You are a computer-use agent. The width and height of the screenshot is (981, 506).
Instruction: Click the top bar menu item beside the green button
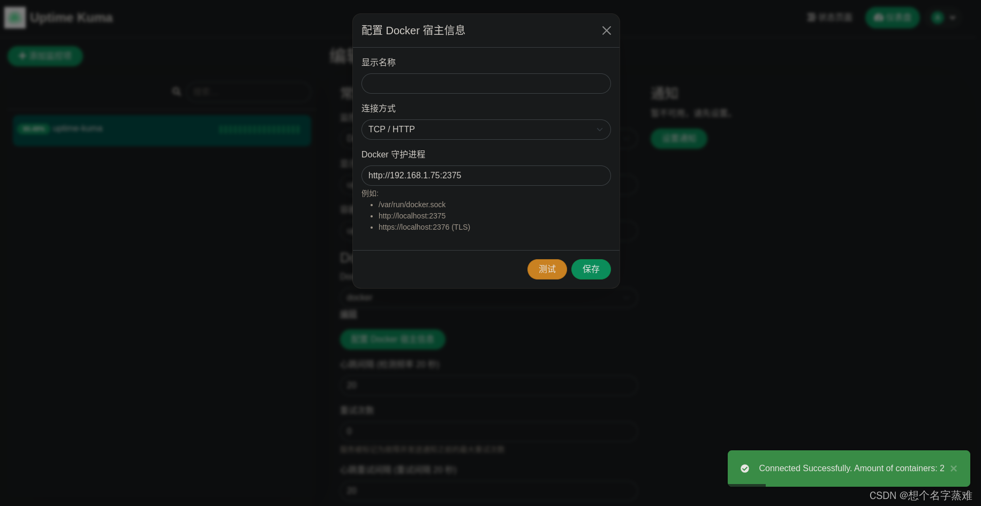(830, 17)
